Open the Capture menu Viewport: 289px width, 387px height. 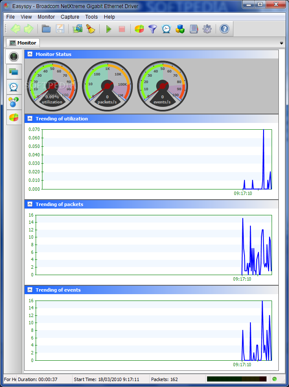click(70, 17)
